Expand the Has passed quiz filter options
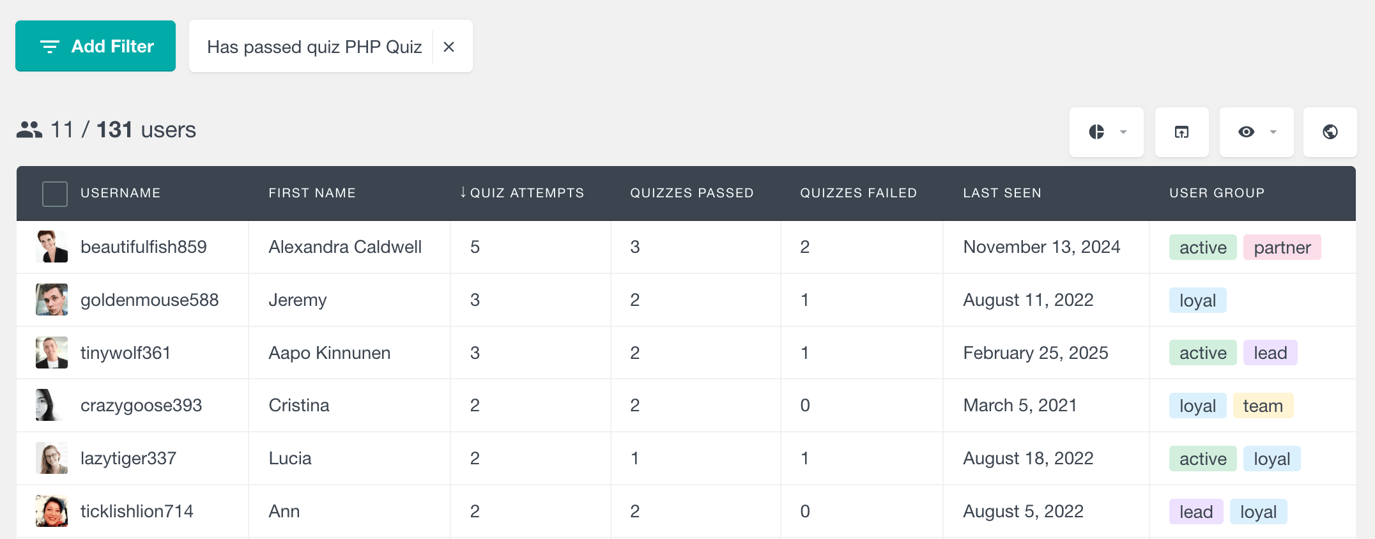 [313, 46]
